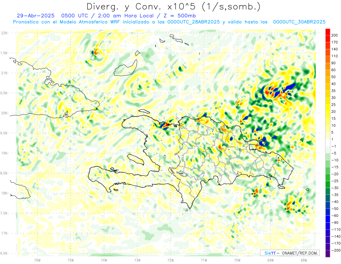341x264 pixels.
Task: Click the colorbar value '170' (positive)
Action: click(x=334, y=42)
